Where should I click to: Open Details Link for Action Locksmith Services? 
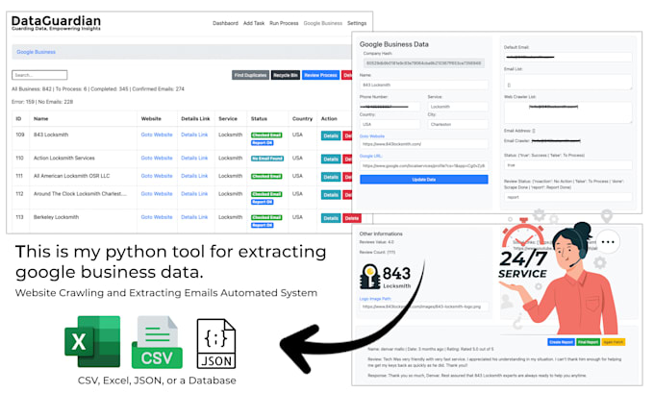coord(194,158)
